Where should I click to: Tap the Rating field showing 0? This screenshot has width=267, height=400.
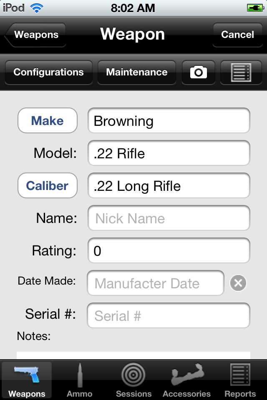click(169, 250)
